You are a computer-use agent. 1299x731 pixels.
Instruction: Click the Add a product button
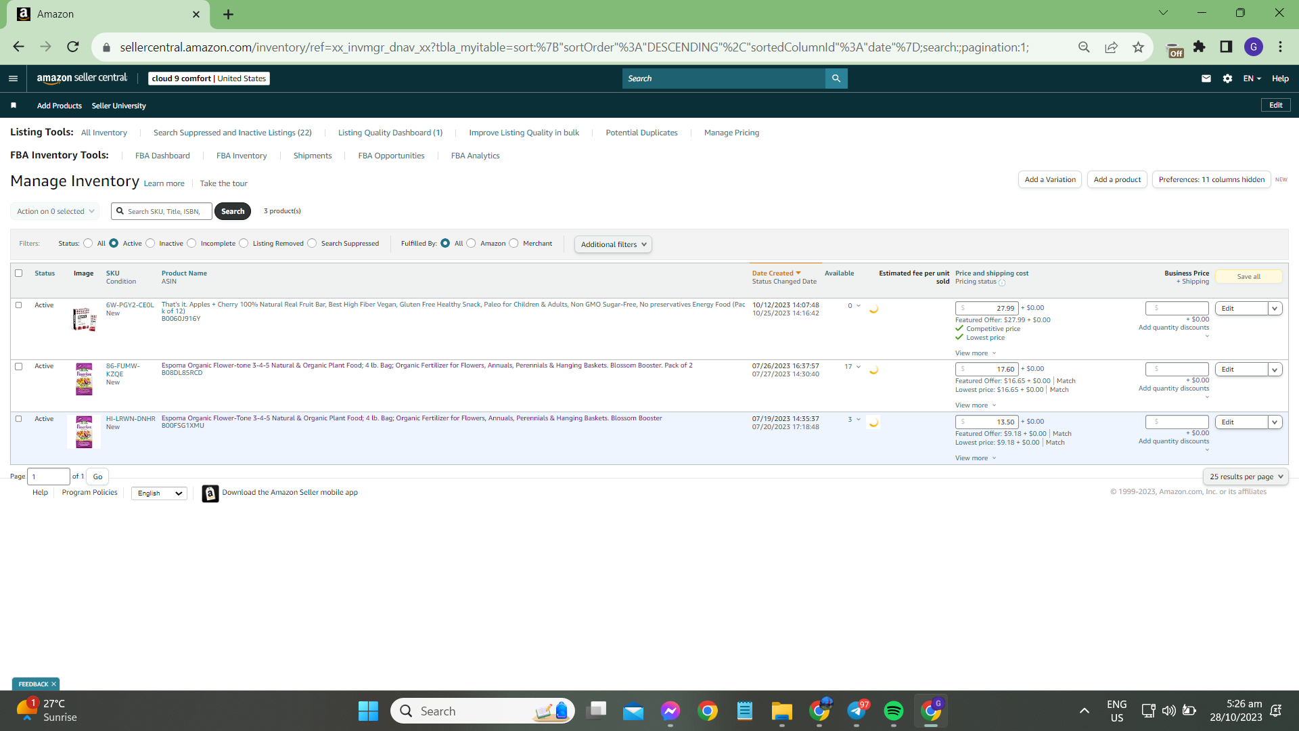coord(1117,179)
